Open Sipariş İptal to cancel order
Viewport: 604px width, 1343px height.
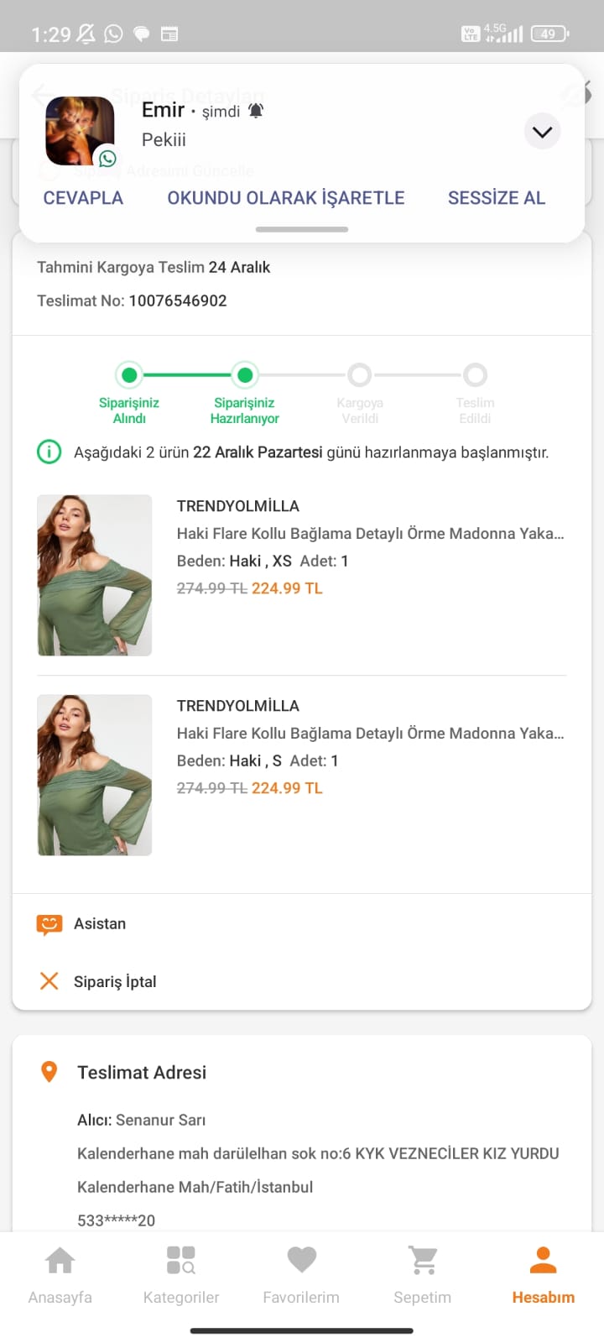point(115,981)
